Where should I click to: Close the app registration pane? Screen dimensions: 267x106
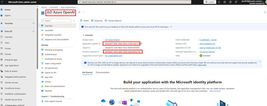(x=265, y=12)
